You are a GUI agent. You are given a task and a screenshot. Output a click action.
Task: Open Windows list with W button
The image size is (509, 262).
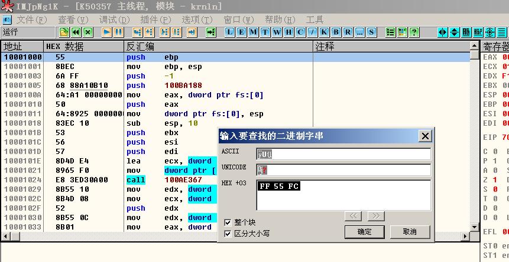point(277,32)
